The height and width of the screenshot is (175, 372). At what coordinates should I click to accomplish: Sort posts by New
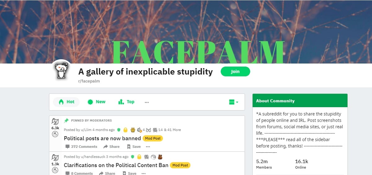click(x=96, y=102)
